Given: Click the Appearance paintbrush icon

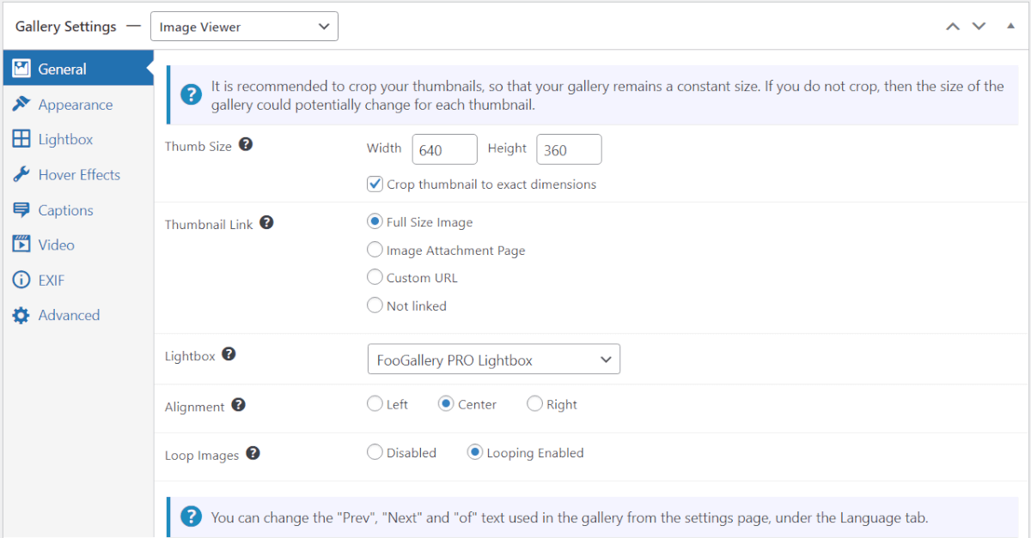Looking at the screenshot, I should [21, 104].
